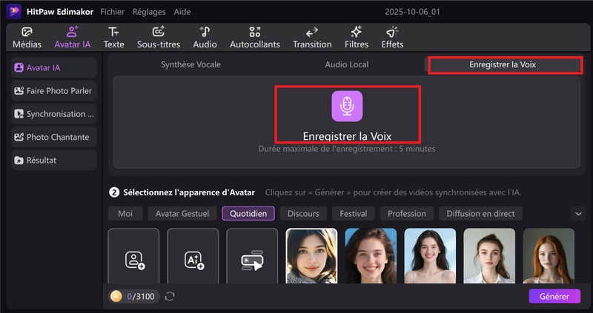The height and width of the screenshot is (313, 593).
Task: Switch to Synthèse Vocale tab
Action: tap(191, 64)
